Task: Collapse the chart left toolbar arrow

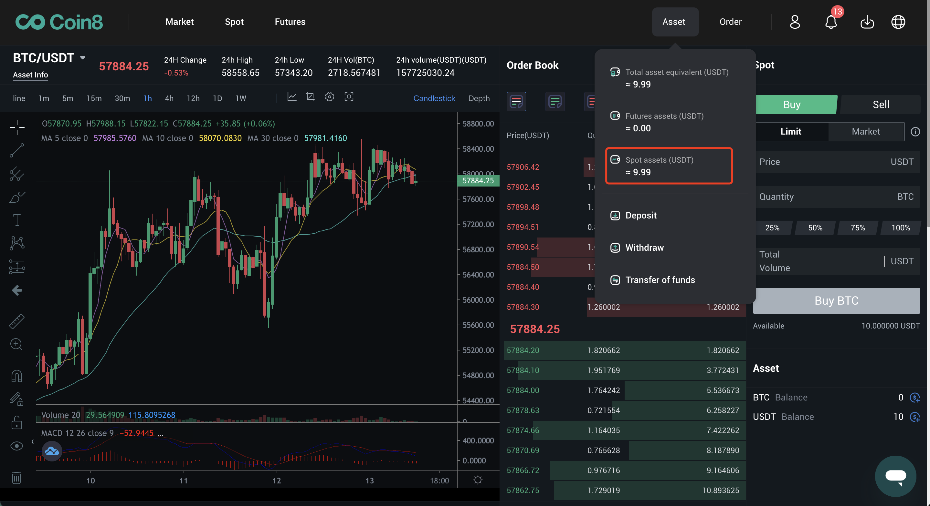Action: [33, 442]
